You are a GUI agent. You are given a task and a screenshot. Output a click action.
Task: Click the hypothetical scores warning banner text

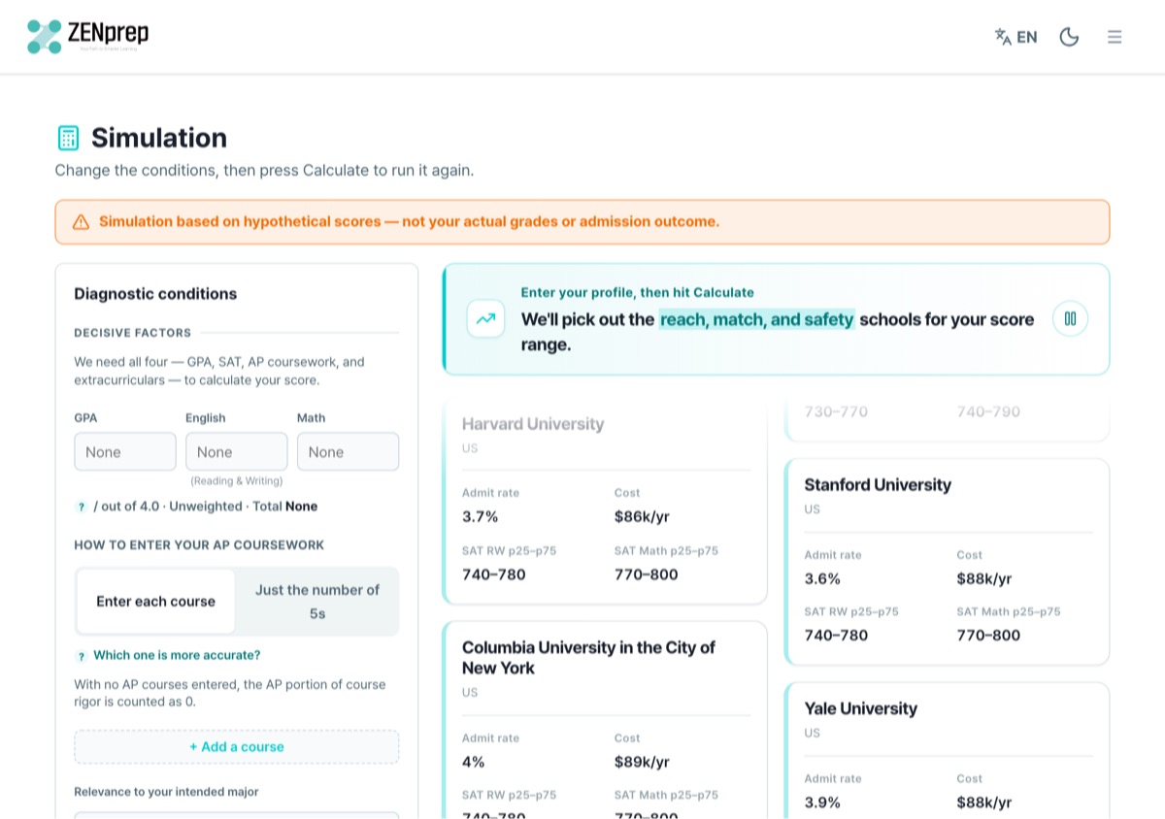click(x=409, y=221)
